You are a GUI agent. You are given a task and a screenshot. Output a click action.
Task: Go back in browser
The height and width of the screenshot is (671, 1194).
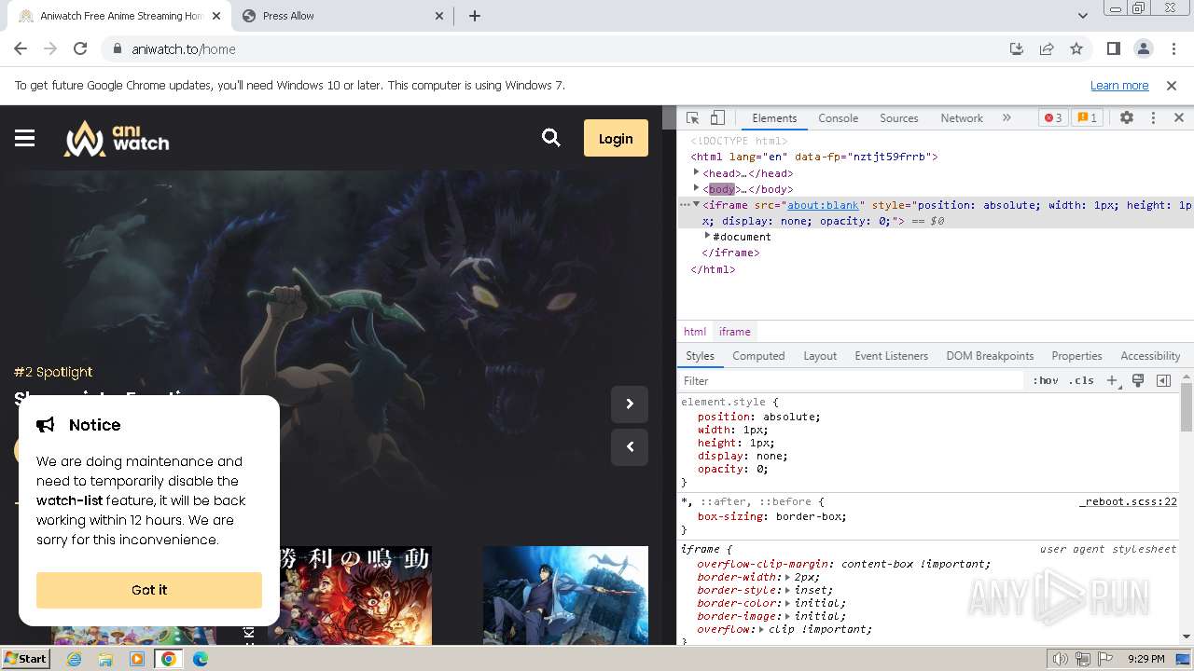tap(21, 48)
